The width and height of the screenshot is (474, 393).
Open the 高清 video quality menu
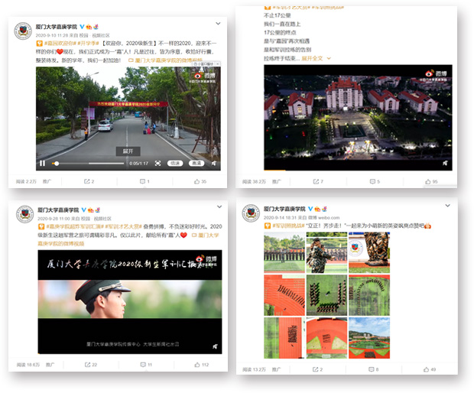(x=196, y=163)
